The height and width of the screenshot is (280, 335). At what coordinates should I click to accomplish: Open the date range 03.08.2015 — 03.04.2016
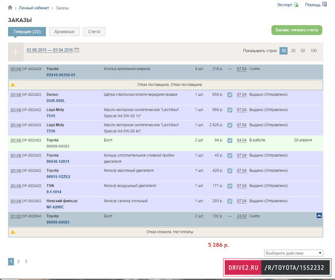point(50,50)
